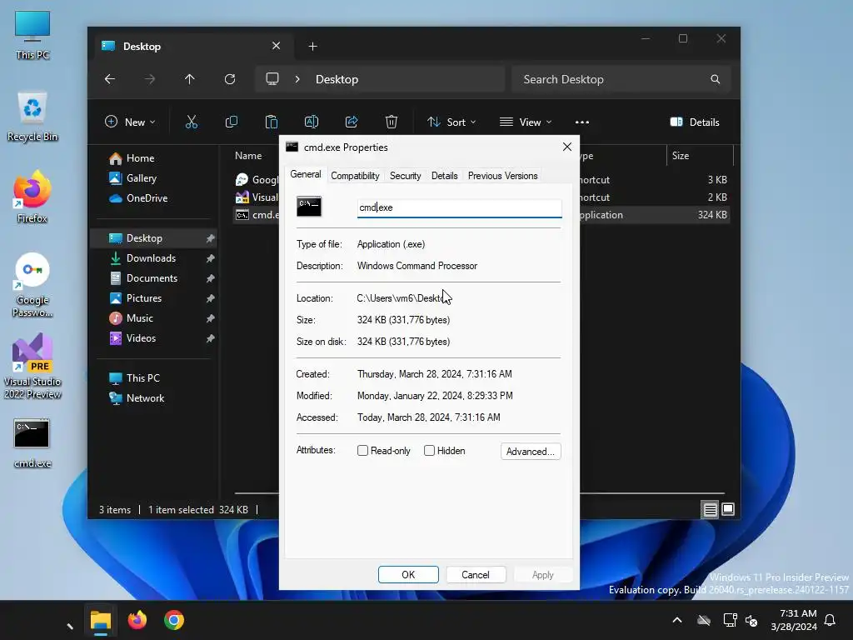Screen dimensions: 853x640
Task: Click the This PC desktop icon
Action: point(32,35)
